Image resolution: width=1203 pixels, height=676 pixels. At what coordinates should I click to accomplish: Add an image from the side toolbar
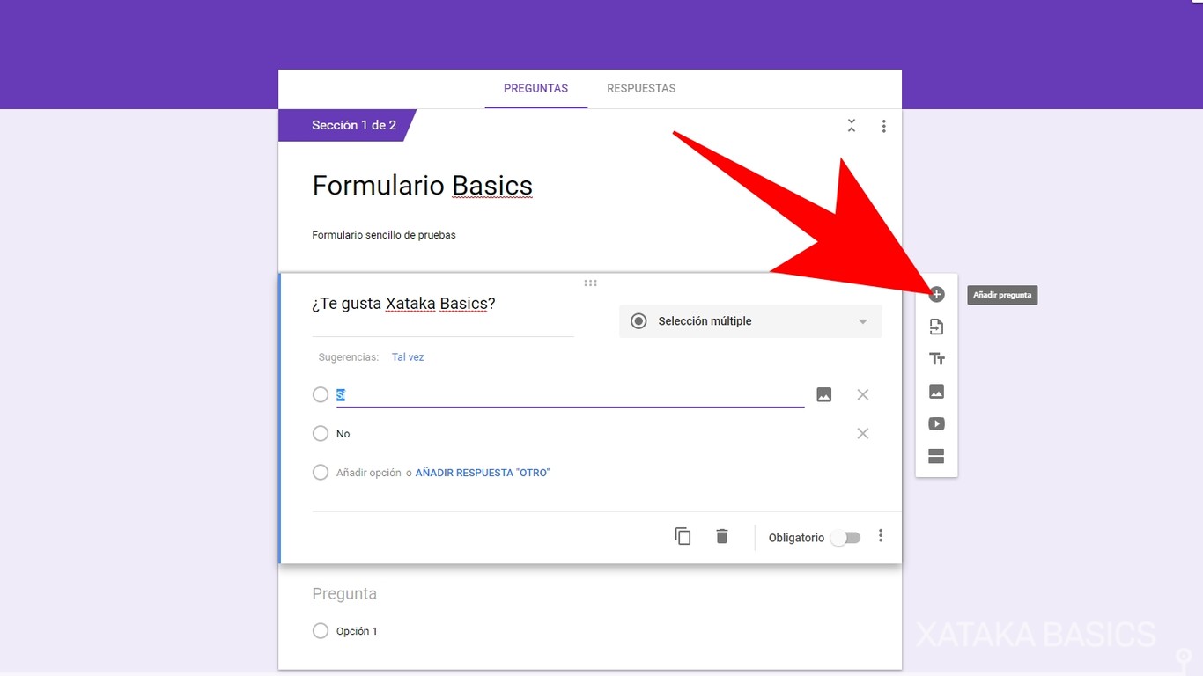point(936,392)
